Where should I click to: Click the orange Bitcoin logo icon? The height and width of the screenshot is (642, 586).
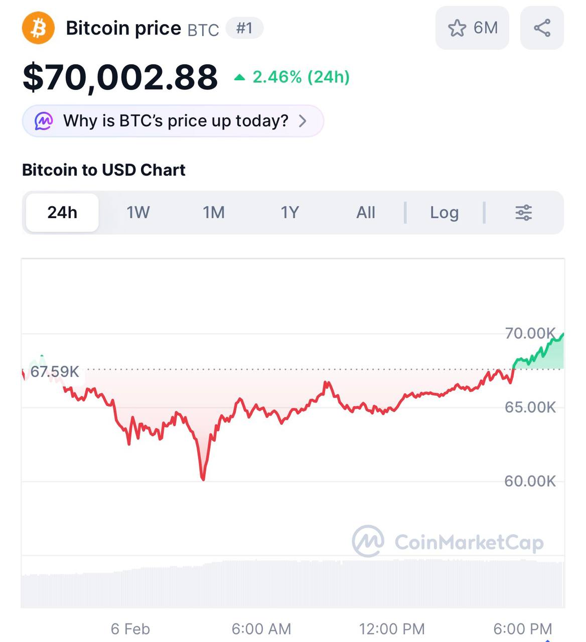[38, 28]
